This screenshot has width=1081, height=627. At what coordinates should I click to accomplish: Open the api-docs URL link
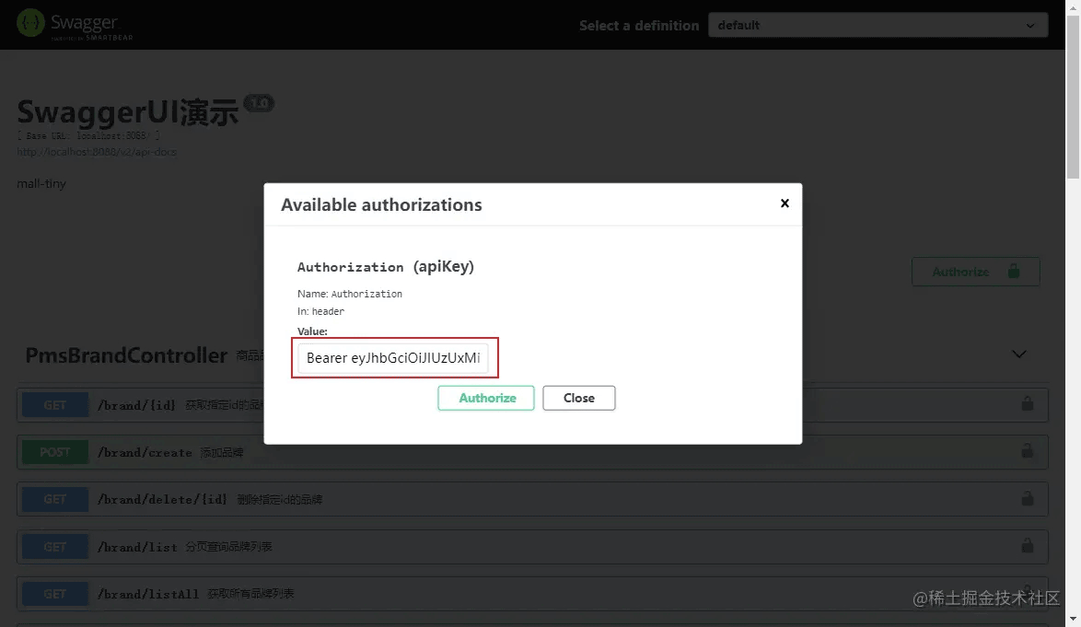97,152
